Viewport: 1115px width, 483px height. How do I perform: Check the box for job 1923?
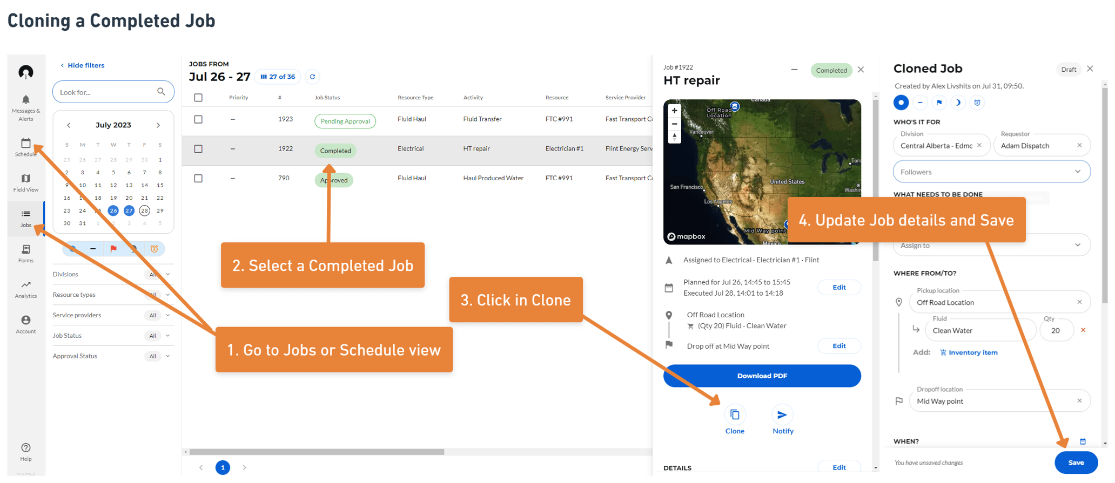[x=198, y=119]
